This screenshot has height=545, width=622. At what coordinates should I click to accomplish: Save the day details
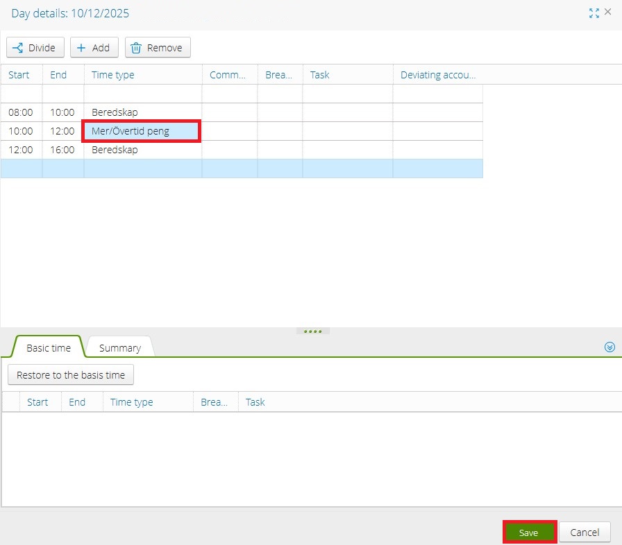pyautogui.click(x=528, y=533)
